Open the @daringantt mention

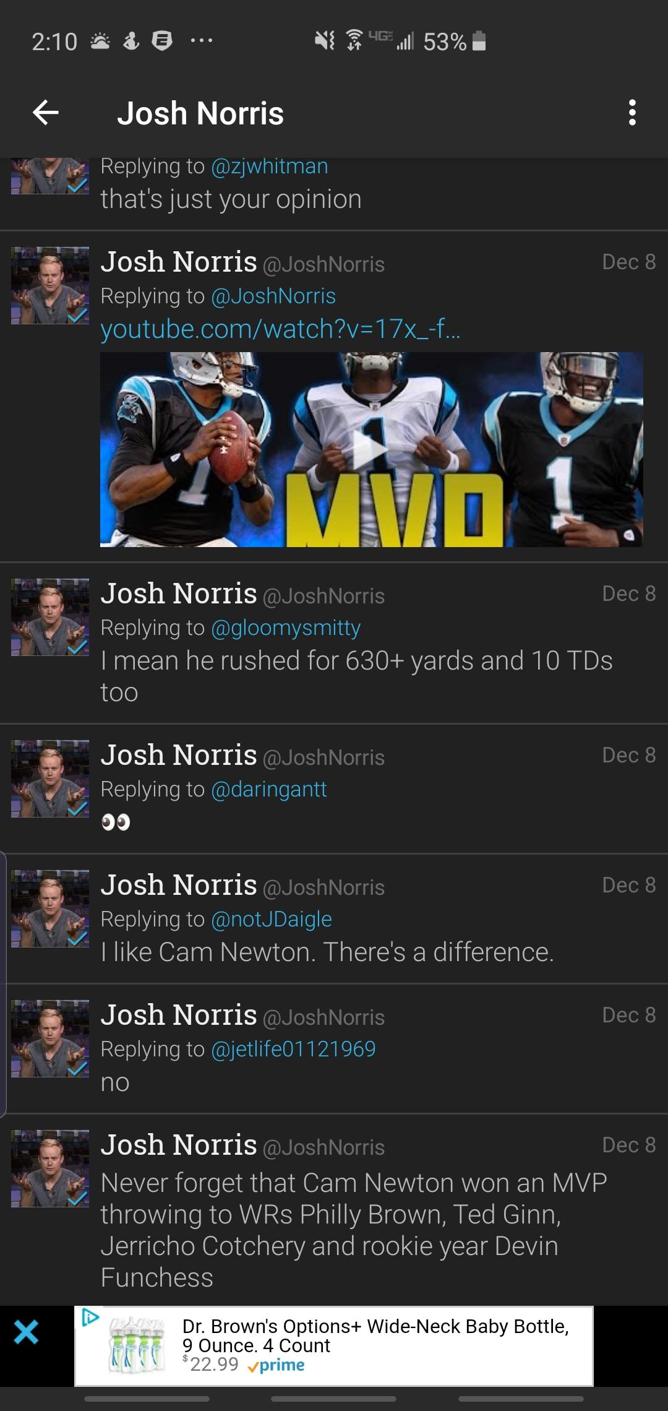(x=268, y=789)
